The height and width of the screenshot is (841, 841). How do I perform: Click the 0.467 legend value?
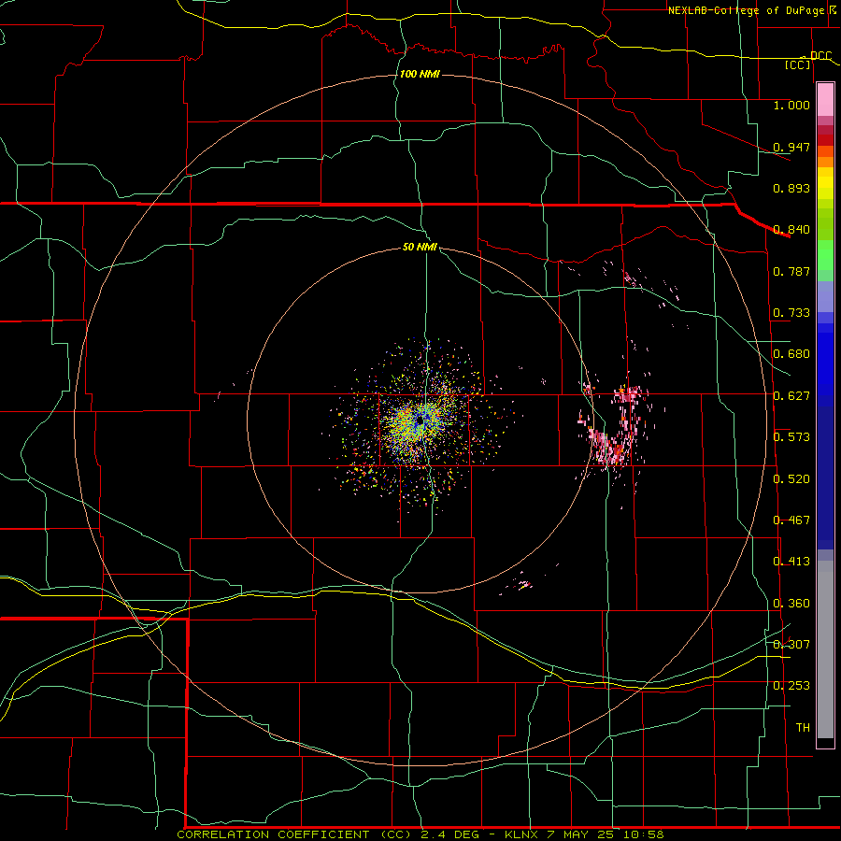pos(791,520)
